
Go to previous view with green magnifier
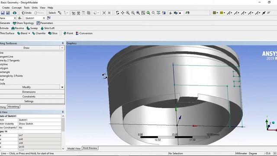pyautogui.click(x=148, y=13)
